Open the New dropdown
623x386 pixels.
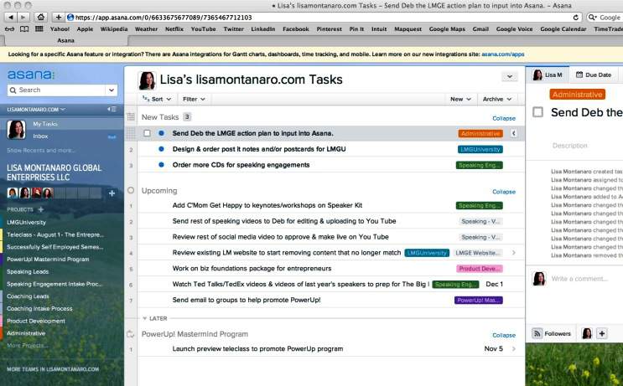(460, 99)
